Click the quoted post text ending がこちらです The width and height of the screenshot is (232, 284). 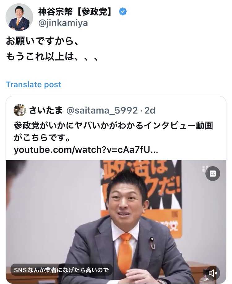(42, 138)
